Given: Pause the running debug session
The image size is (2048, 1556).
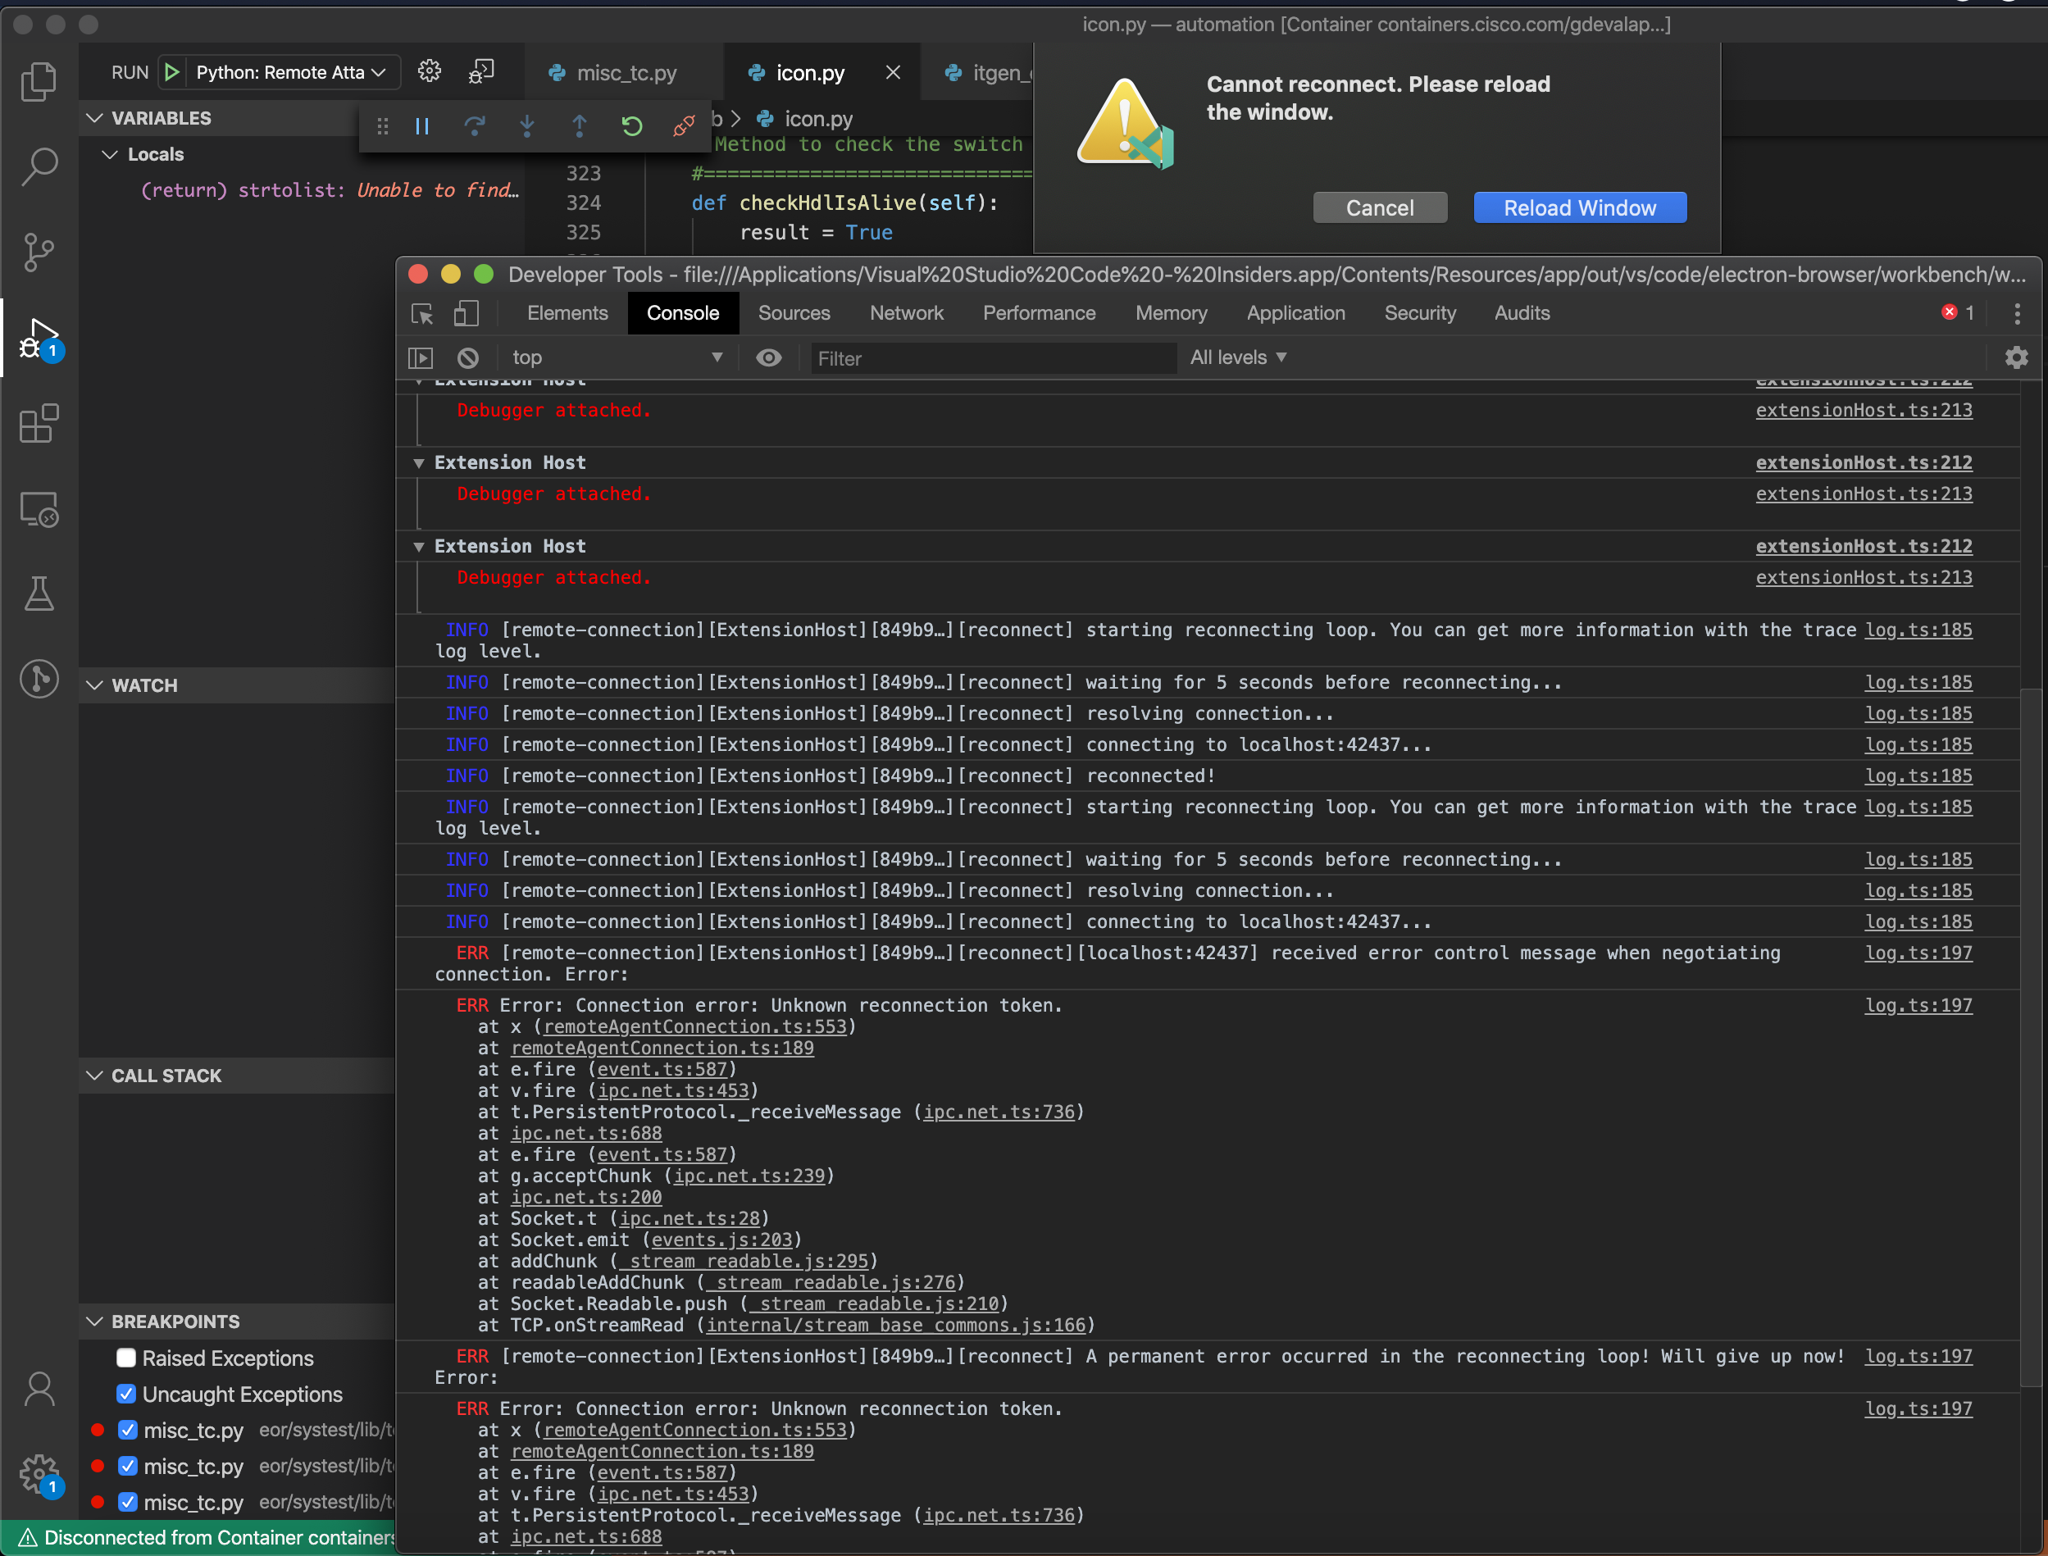Looking at the screenshot, I should [422, 126].
